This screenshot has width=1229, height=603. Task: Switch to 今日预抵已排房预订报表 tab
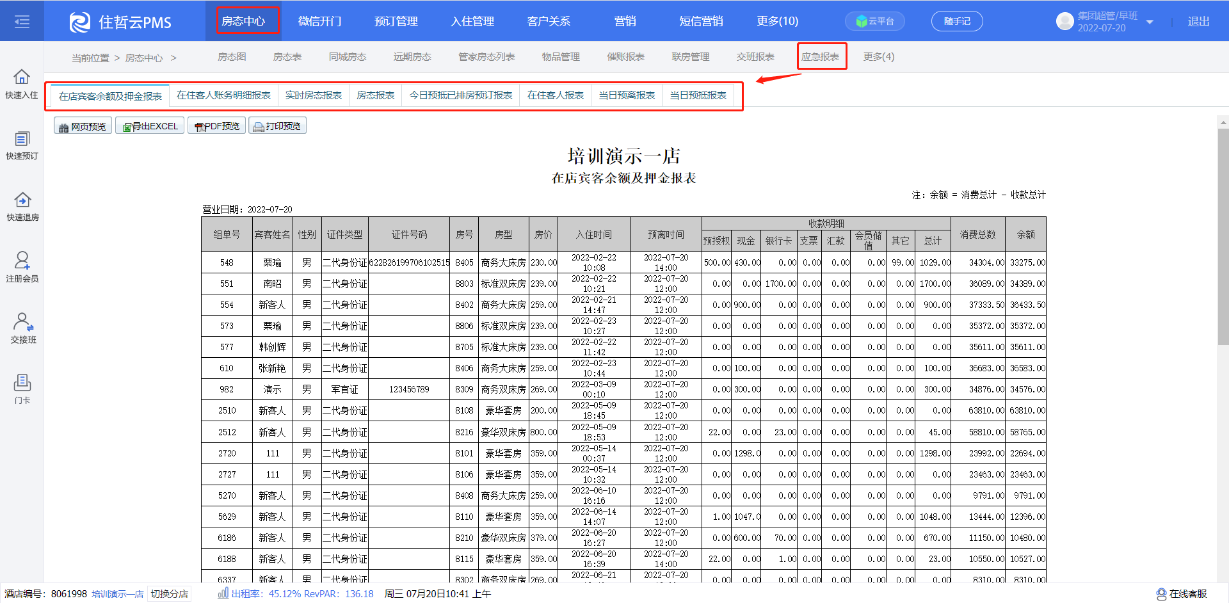tap(461, 95)
